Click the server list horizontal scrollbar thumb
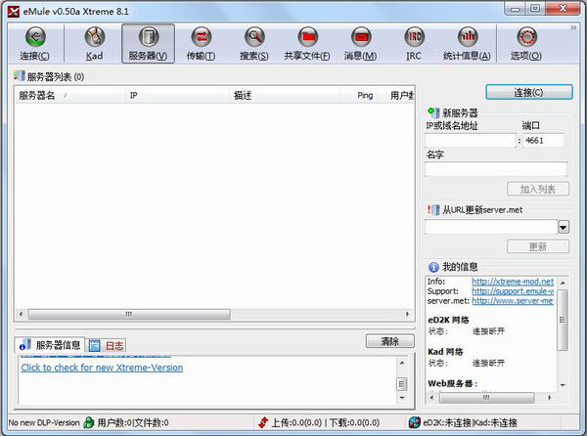 [129, 314]
